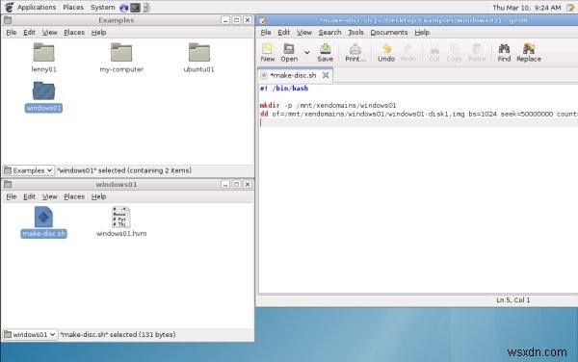Viewport: 578px width, 362px height.
Task: Open the Applications panel menu
Action: [x=37, y=7]
